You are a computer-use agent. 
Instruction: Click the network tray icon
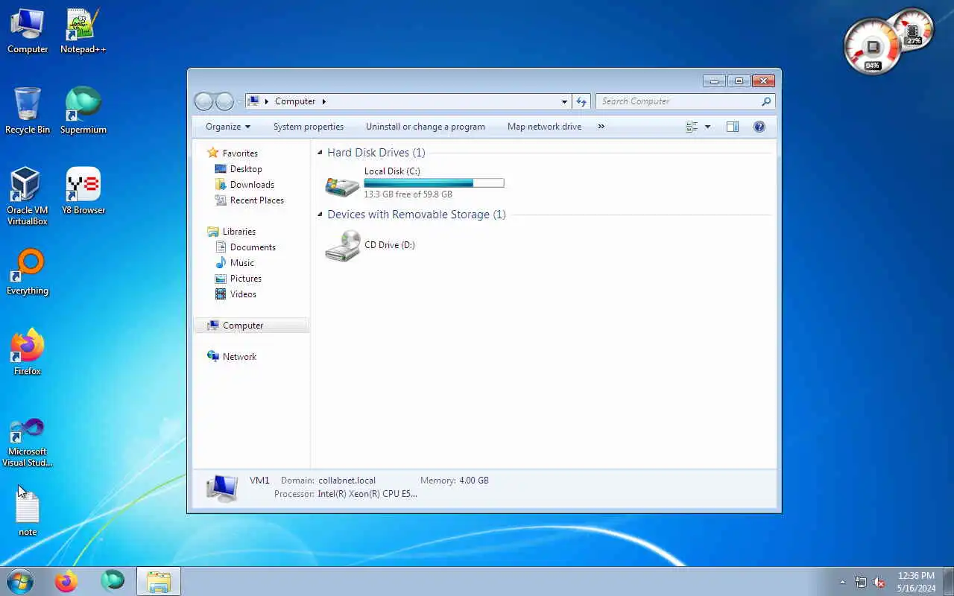(861, 582)
